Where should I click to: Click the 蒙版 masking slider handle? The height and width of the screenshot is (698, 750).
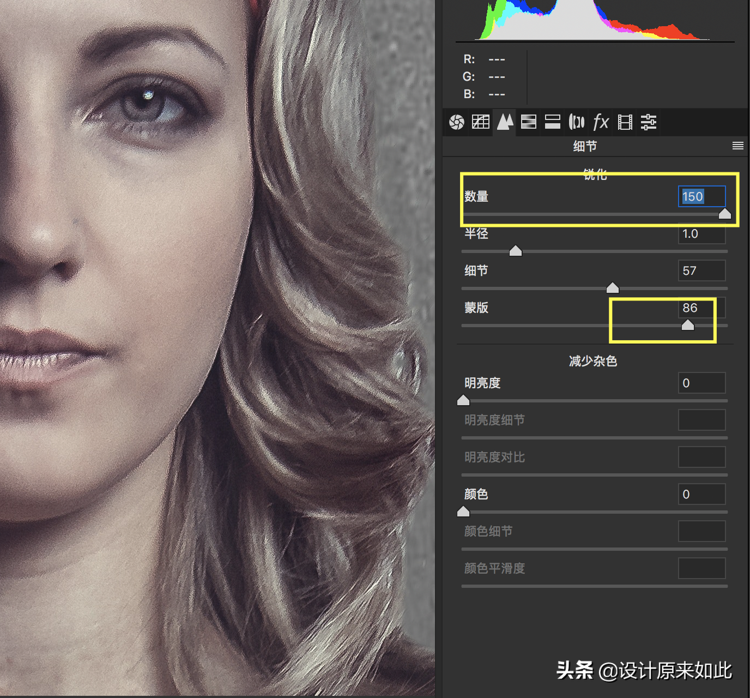click(x=688, y=325)
